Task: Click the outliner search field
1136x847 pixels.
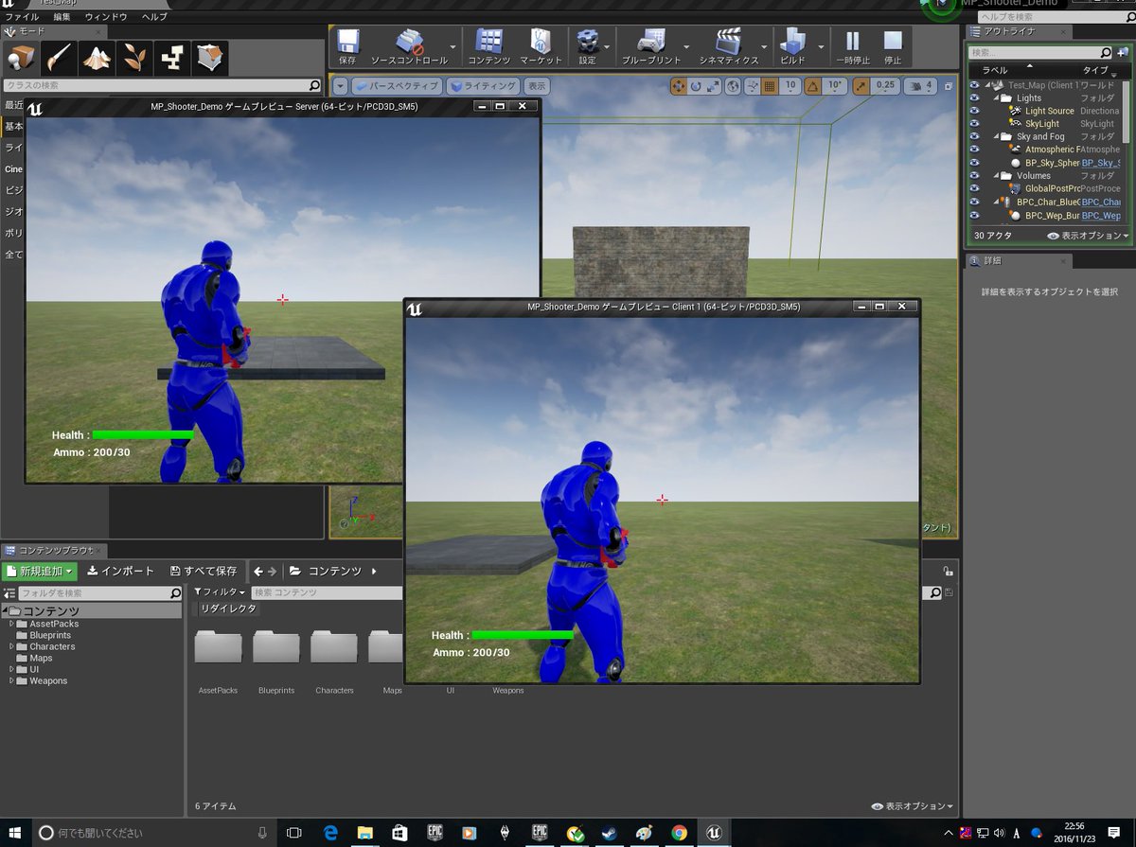Action: (1040, 53)
